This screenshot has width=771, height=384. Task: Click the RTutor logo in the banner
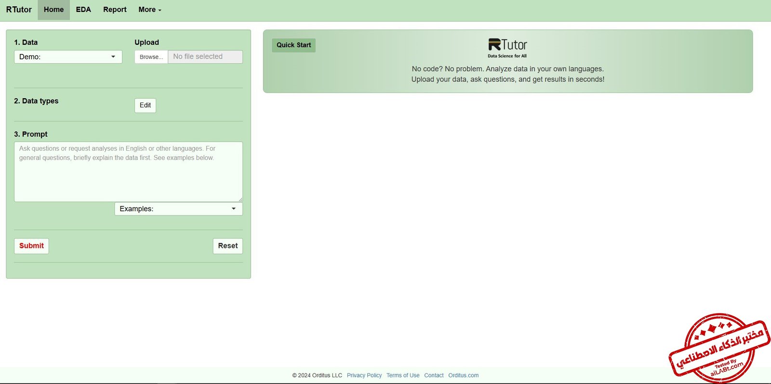tap(507, 48)
